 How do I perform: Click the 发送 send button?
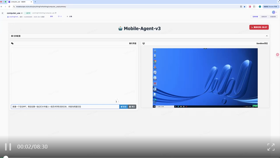124,107
